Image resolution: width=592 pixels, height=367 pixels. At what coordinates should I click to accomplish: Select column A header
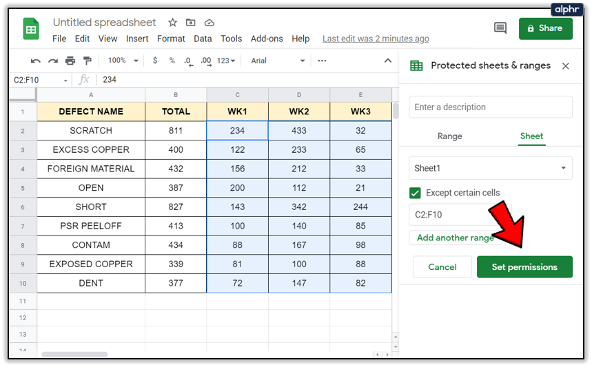click(91, 95)
